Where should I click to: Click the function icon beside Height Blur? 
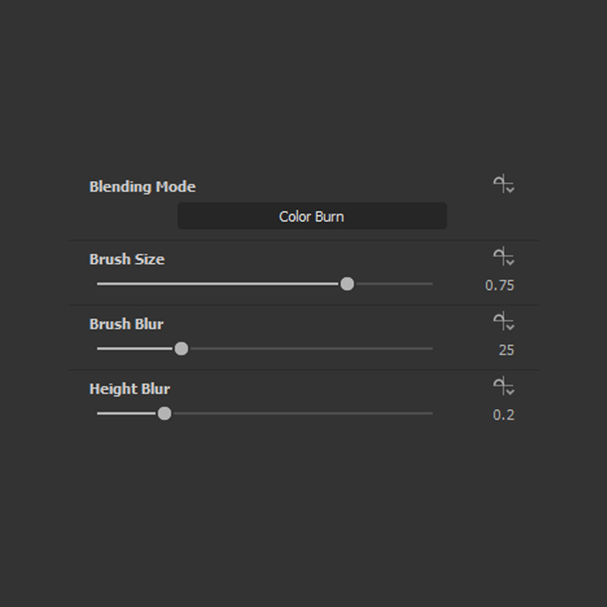504,386
